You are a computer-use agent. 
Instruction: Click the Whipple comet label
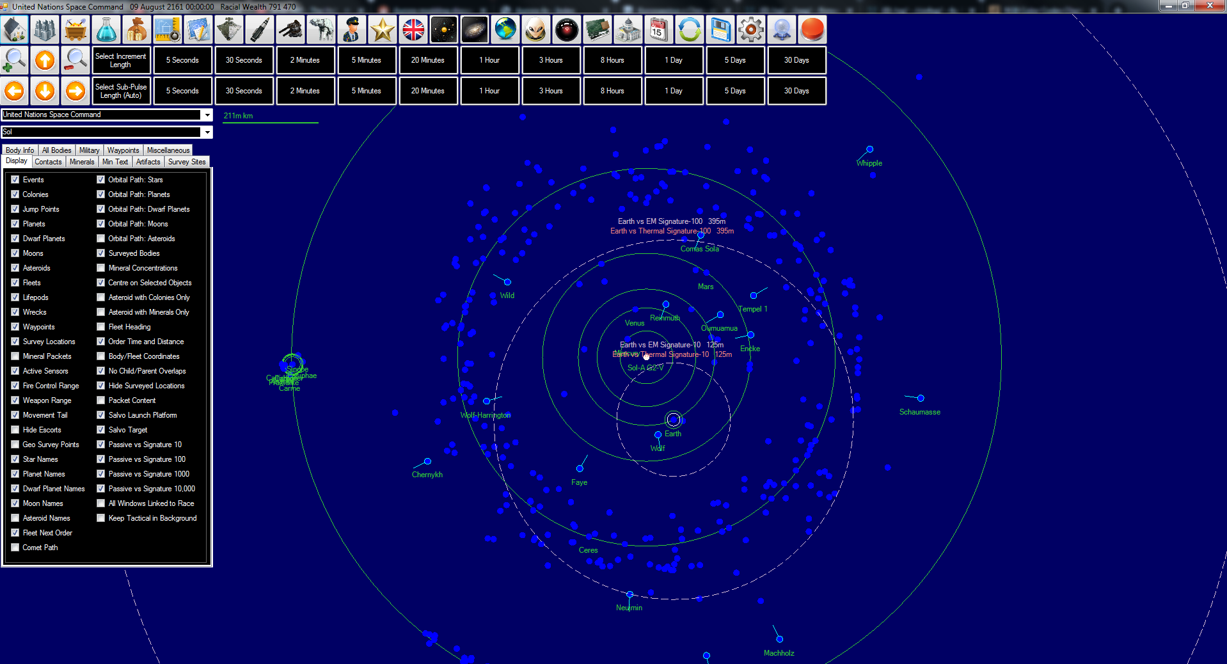[x=869, y=163]
